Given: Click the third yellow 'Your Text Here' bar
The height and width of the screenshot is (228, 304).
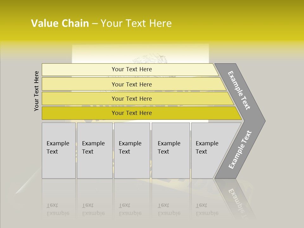Looking at the screenshot, I should [132, 98].
